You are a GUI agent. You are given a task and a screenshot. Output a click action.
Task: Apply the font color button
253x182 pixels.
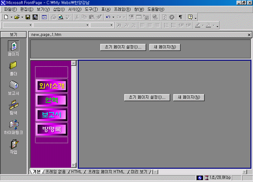point(208,25)
